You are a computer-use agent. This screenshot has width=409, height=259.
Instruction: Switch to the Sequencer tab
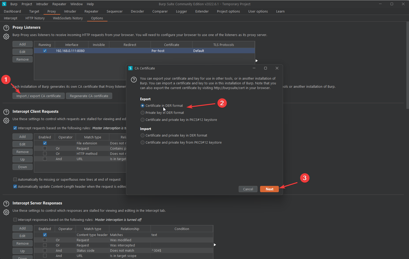(115, 11)
